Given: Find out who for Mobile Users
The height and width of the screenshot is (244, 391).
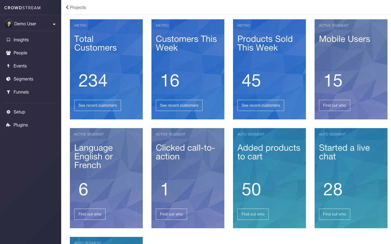Looking at the screenshot, I should click(x=334, y=105).
